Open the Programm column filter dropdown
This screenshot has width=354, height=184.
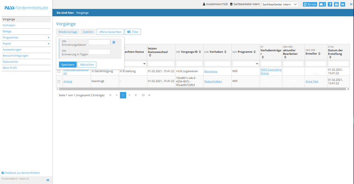[245, 64]
